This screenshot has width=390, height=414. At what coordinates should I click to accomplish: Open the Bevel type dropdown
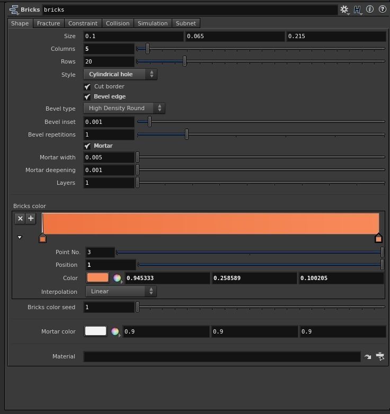coord(124,108)
